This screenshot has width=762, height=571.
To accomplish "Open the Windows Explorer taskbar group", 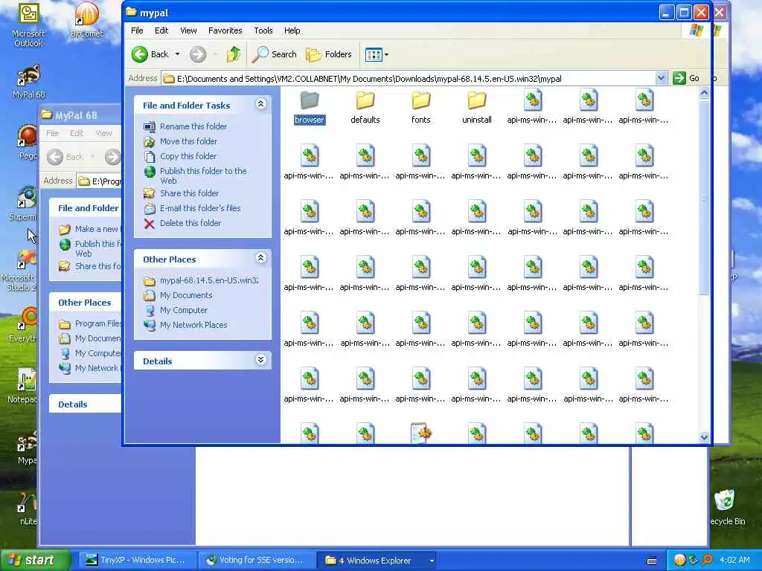I will (x=376, y=561).
